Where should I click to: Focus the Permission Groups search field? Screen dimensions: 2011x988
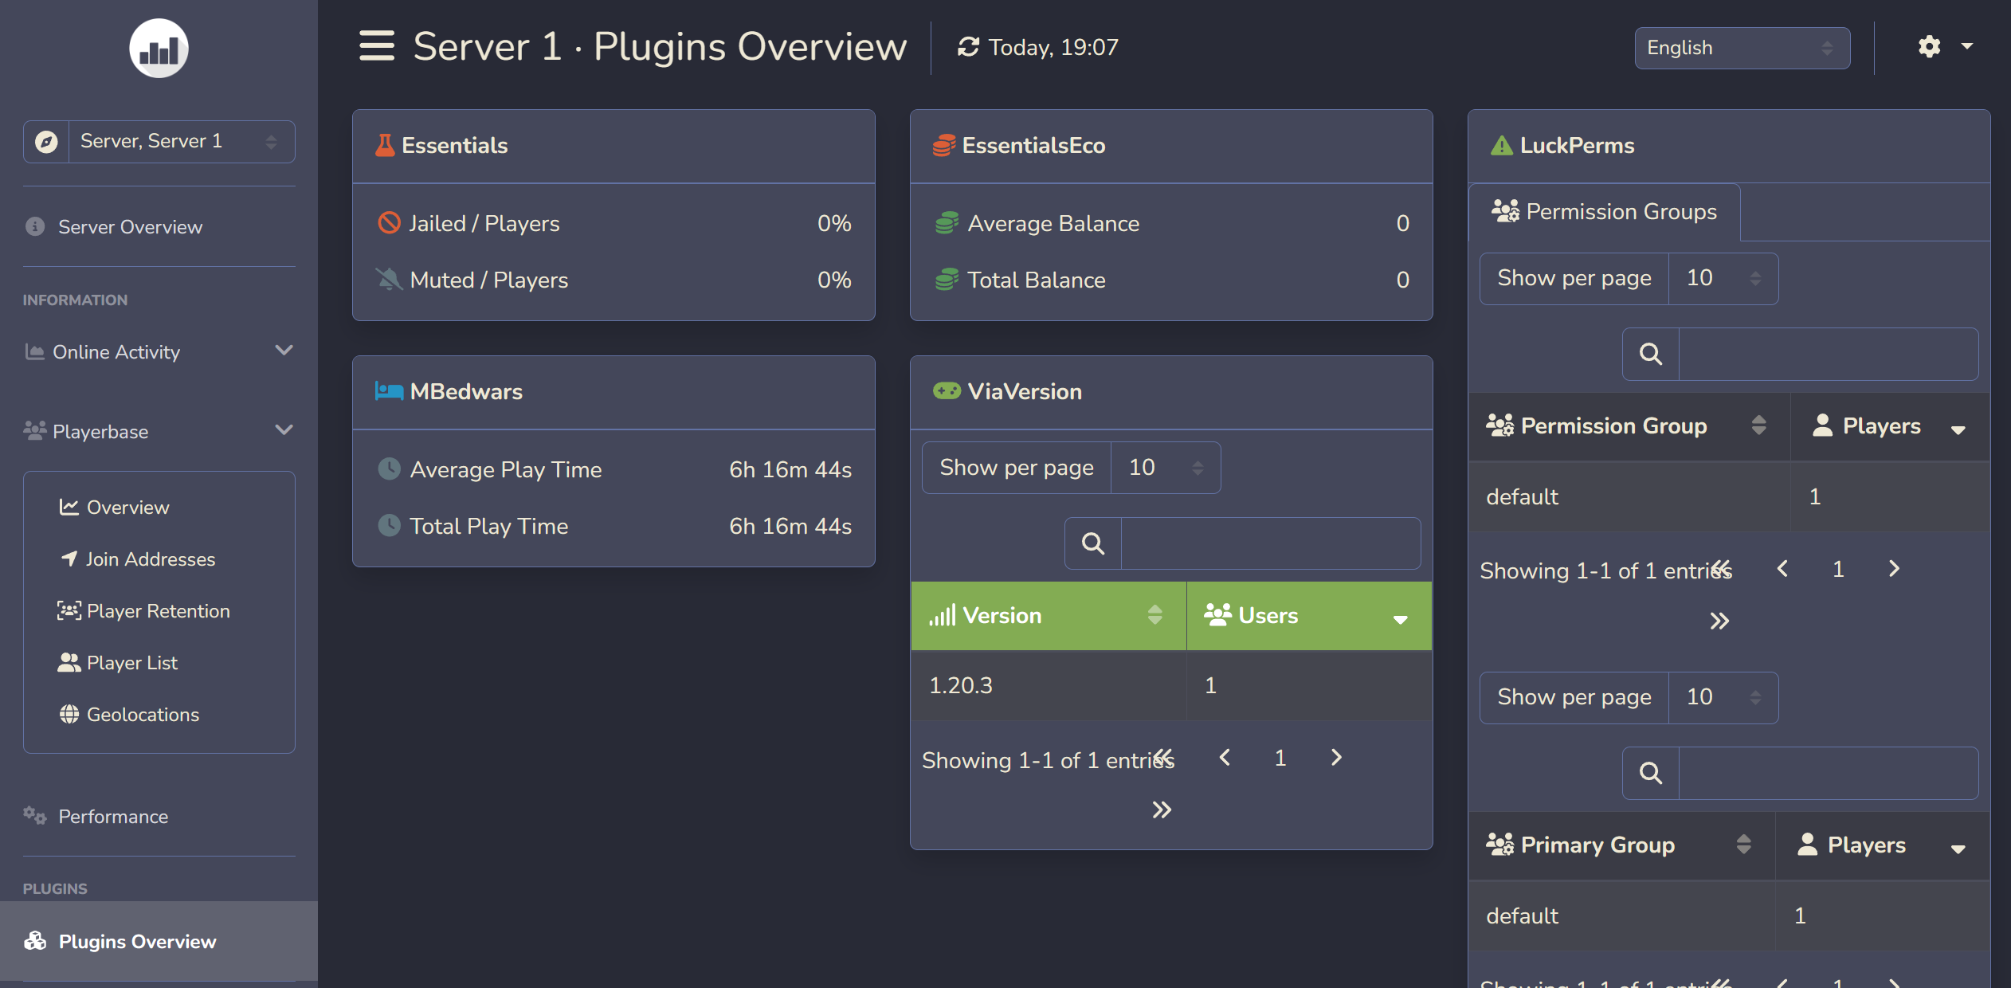click(1829, 354)
